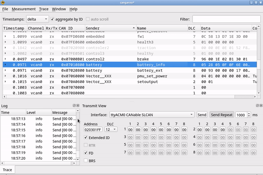Click byte 1 field in data row 1
263x175 pixels.
coord(130,130)
